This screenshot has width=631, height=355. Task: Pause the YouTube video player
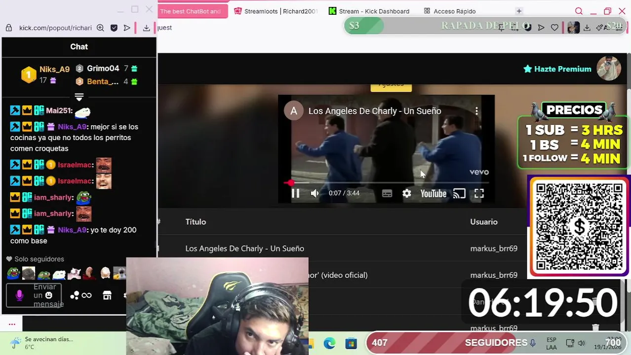pyautogui.click(x=295, y=193)
